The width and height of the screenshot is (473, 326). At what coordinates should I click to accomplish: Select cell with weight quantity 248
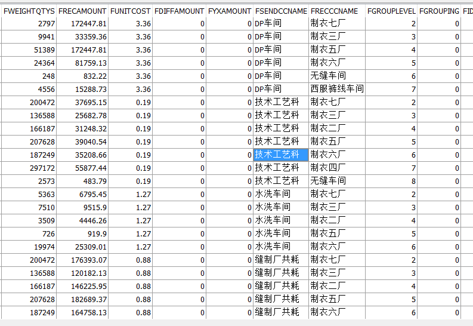29,76
